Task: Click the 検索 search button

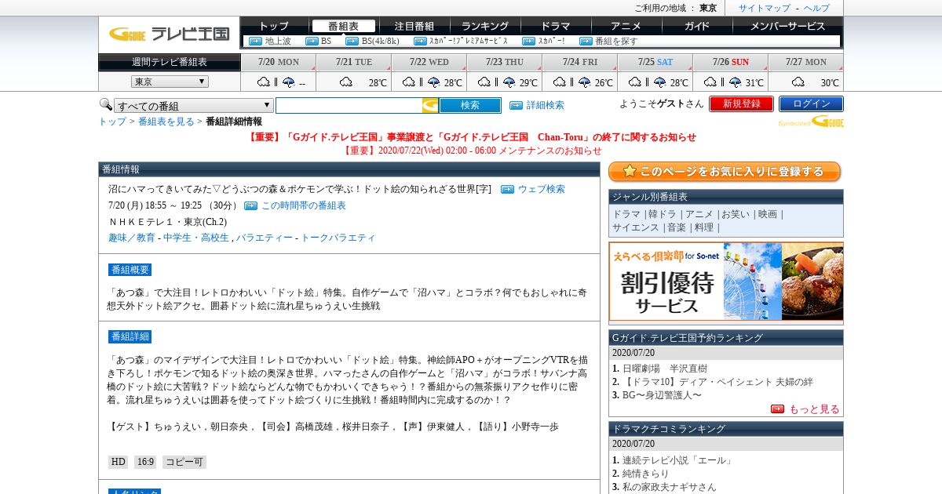Action: [x=470, y=105]
